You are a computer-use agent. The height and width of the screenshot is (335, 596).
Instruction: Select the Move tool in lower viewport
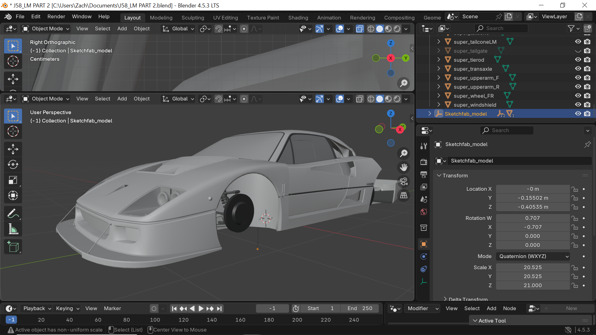[13, 149]
